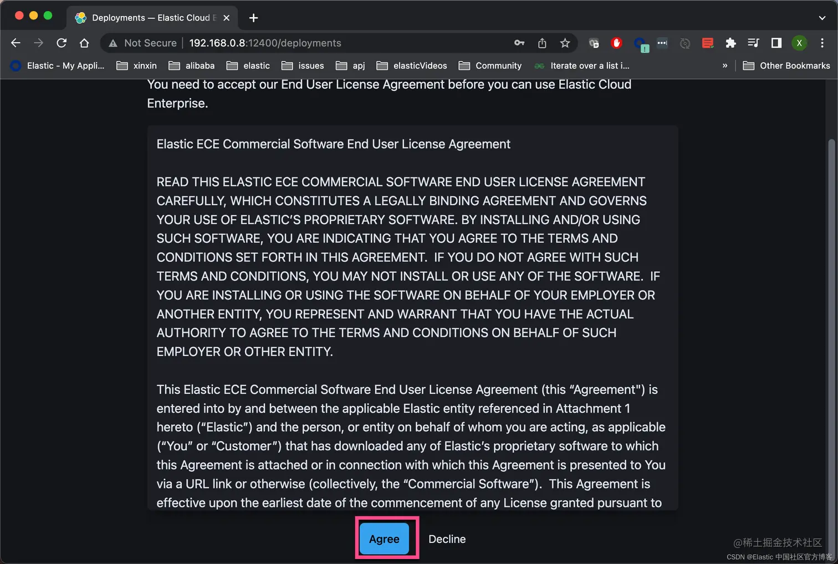
Task: Open the Iterate over a list bookmark
Action: 582,65
